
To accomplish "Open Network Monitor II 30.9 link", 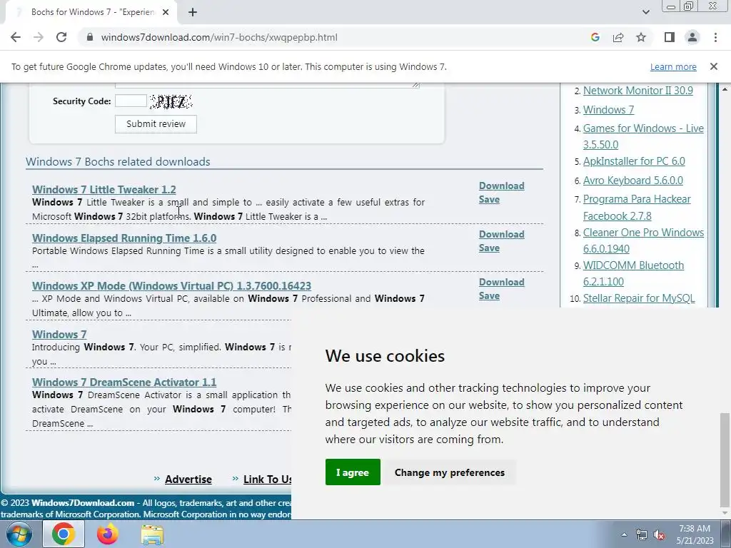I will pyautogui.click(x=637, y=91).
